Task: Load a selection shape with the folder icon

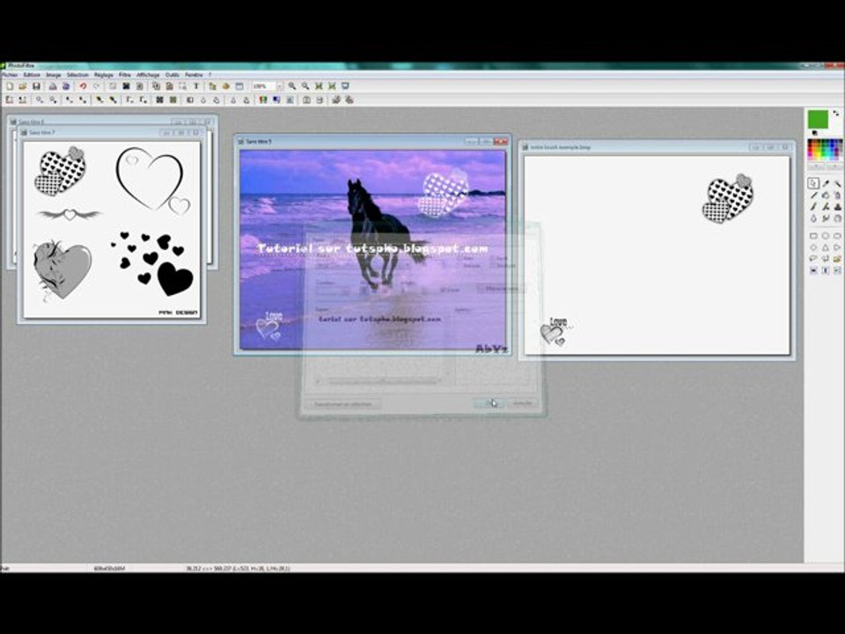Action: click(837, 259)
